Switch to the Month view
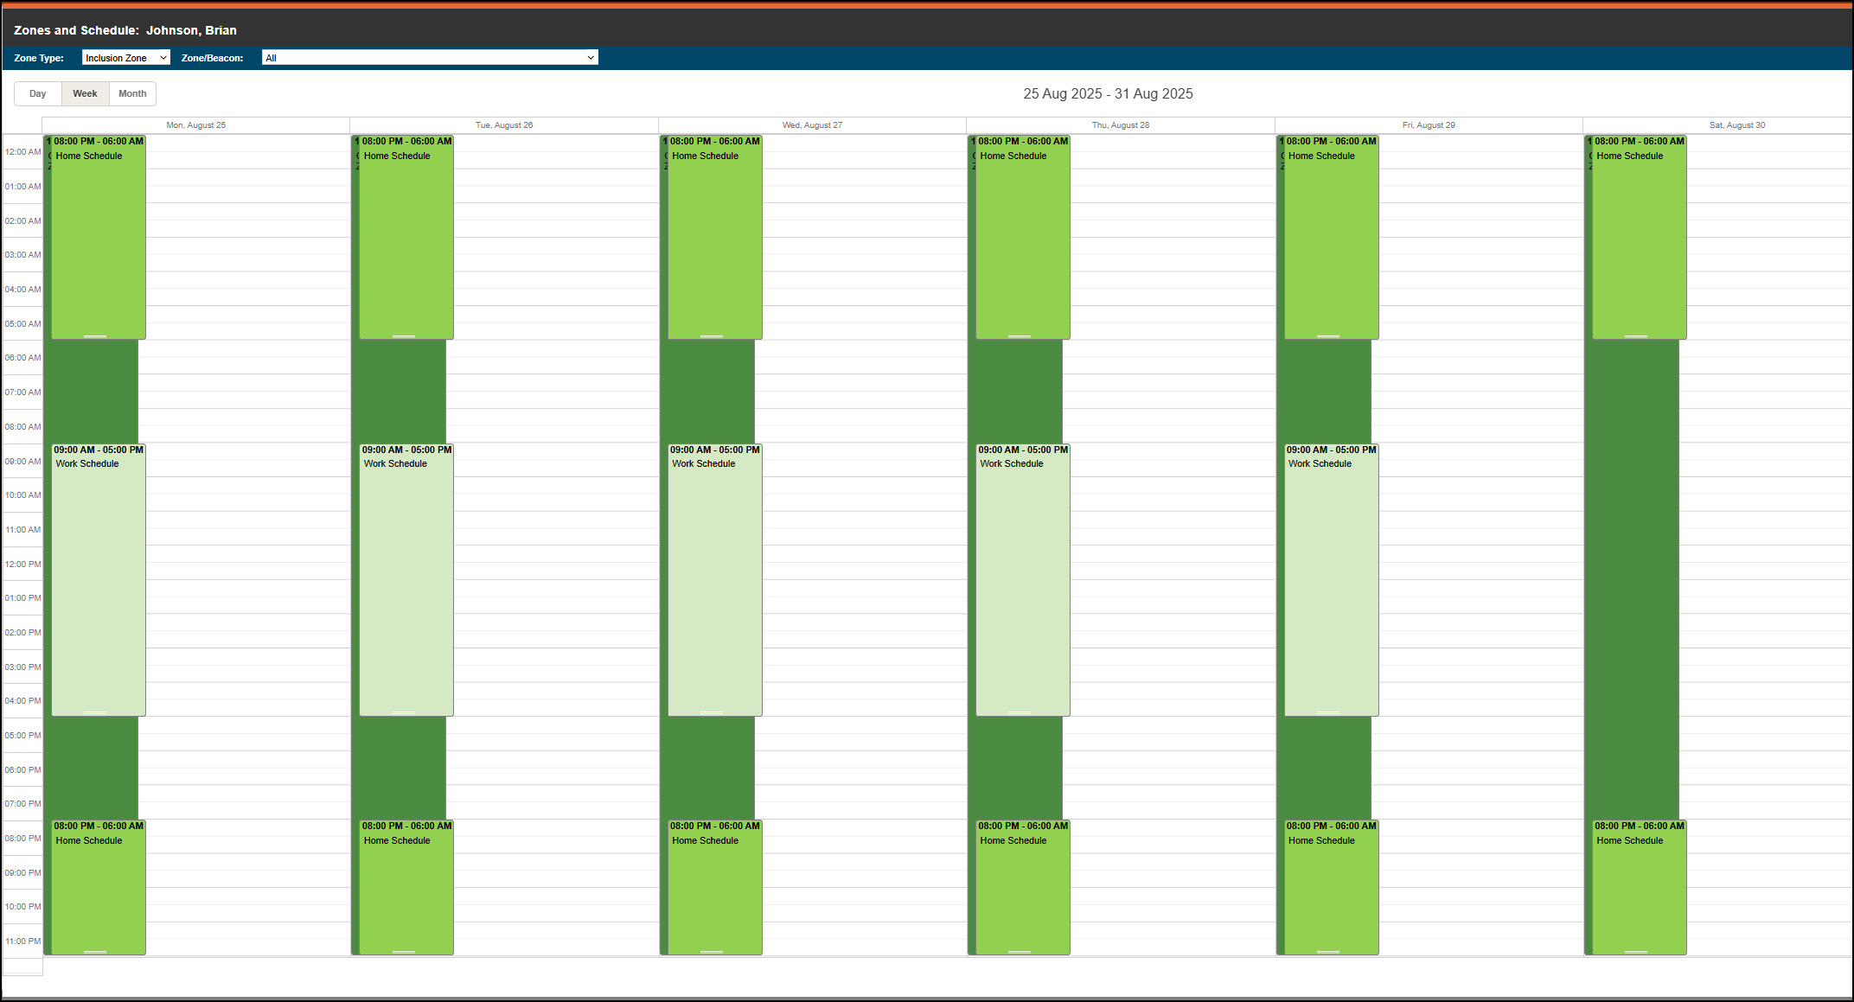 pos(132,93)
